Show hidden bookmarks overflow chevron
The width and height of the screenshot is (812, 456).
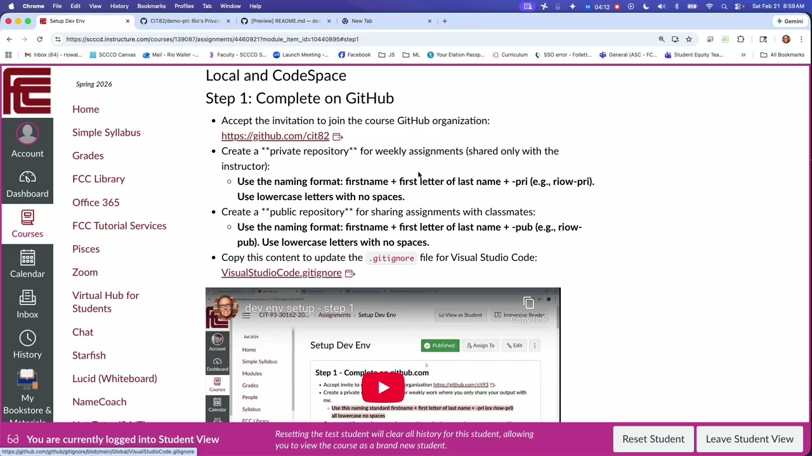(743, 55)
